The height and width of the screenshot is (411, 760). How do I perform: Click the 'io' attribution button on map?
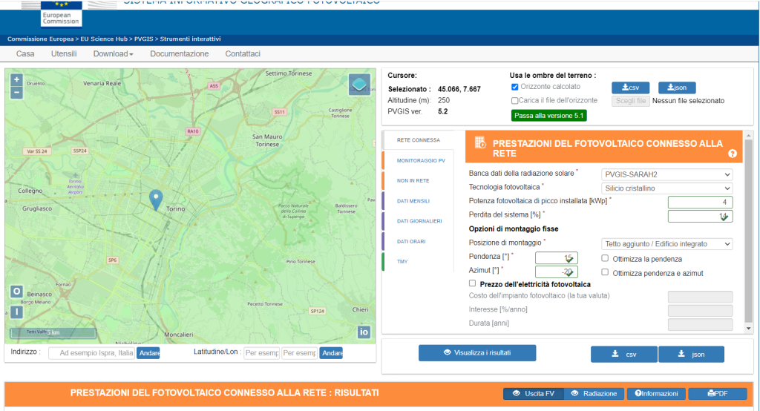[364, 332]
